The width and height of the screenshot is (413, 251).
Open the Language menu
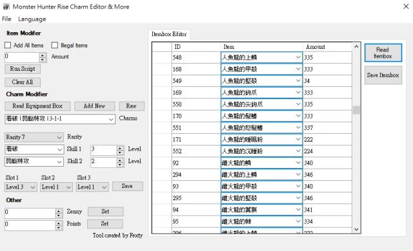[x=32, y=19]
